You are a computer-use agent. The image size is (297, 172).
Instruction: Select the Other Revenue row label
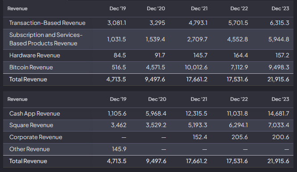click(x=29, y=149)
